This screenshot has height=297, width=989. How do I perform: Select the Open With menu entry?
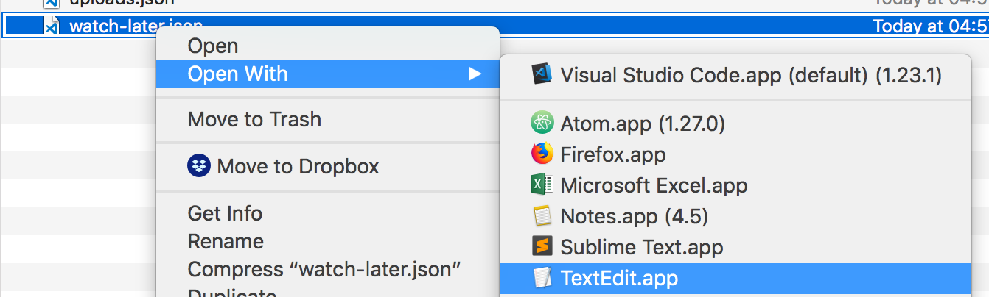click(x=328, y=74)
